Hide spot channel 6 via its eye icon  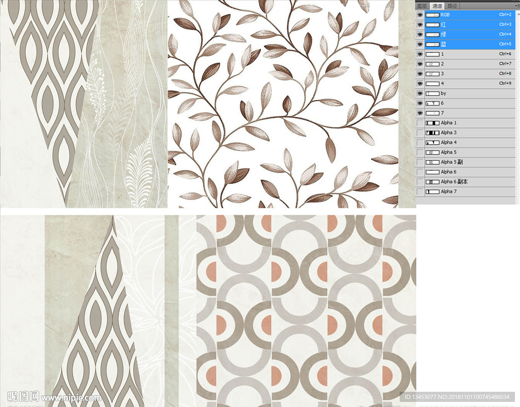[420, 103]
